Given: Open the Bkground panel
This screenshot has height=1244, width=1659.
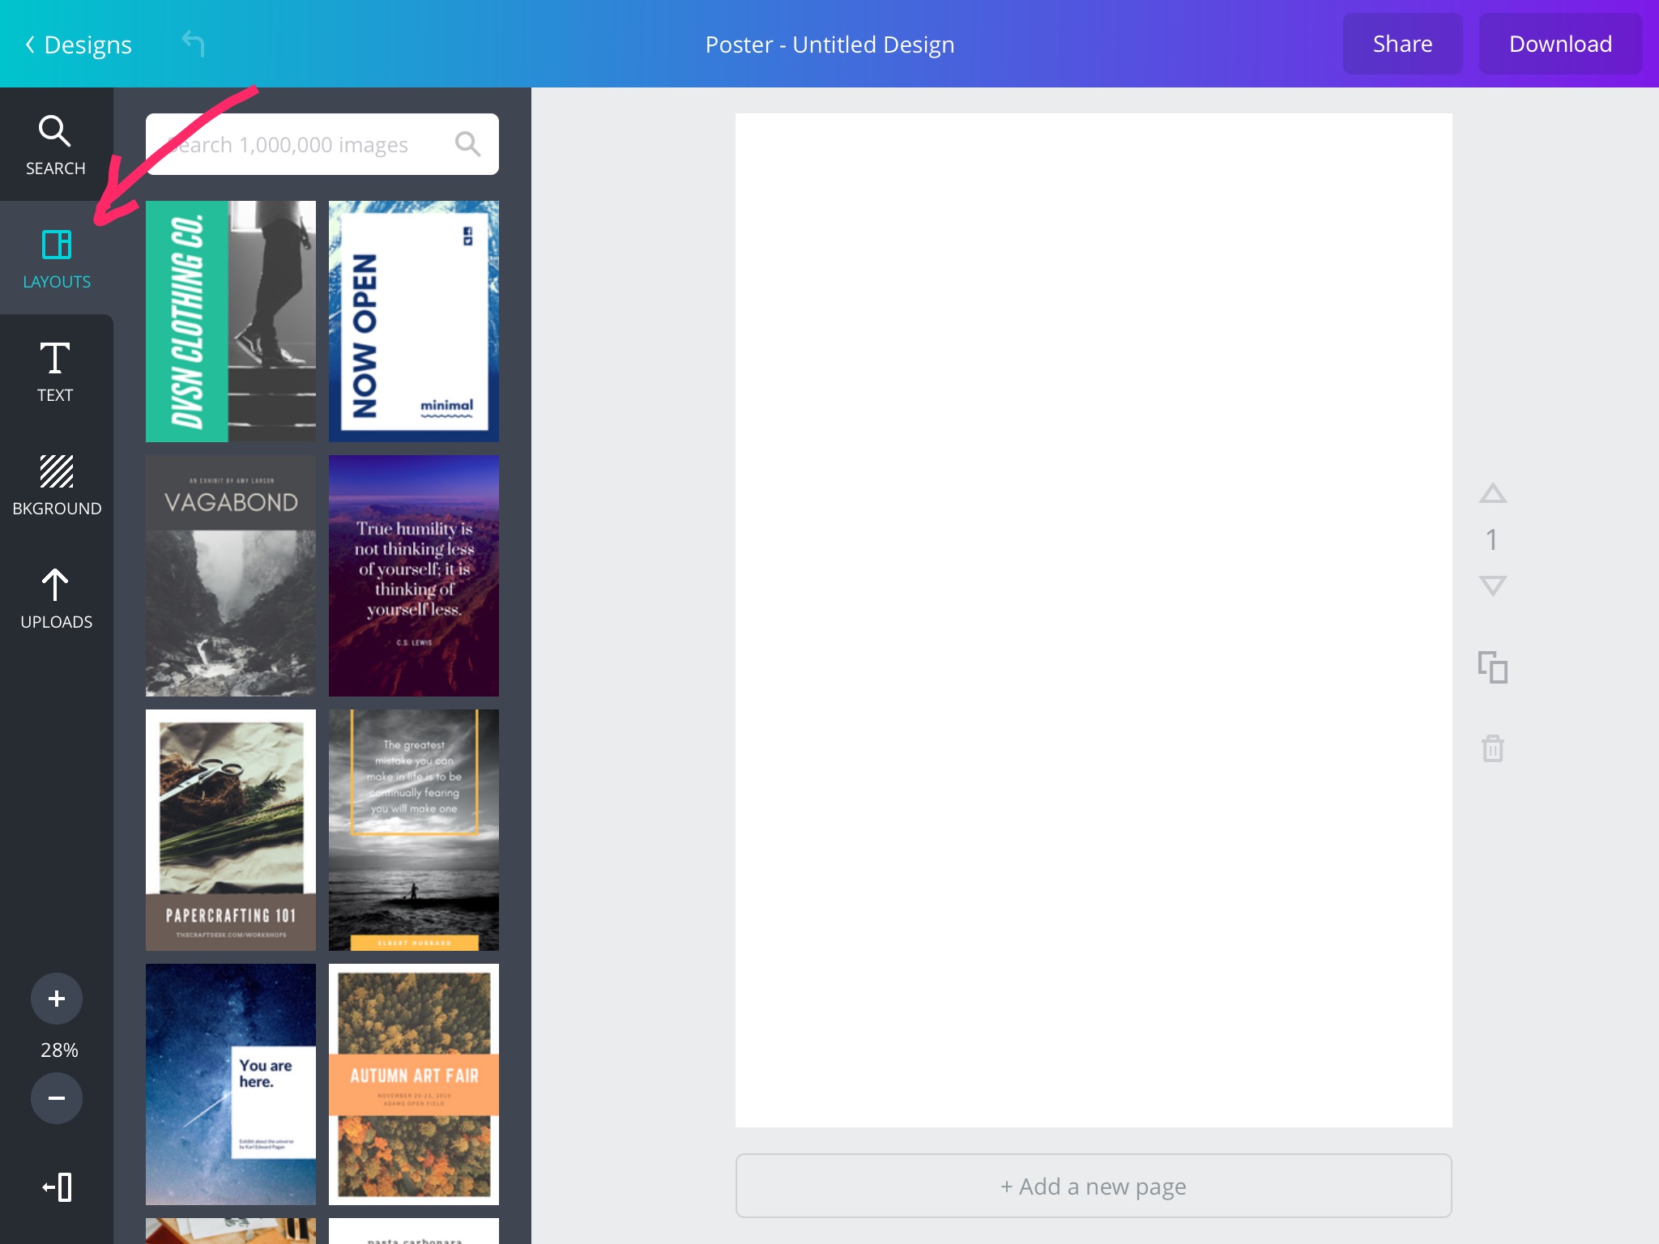Looking at the screenshot, I should click(56, 485).
